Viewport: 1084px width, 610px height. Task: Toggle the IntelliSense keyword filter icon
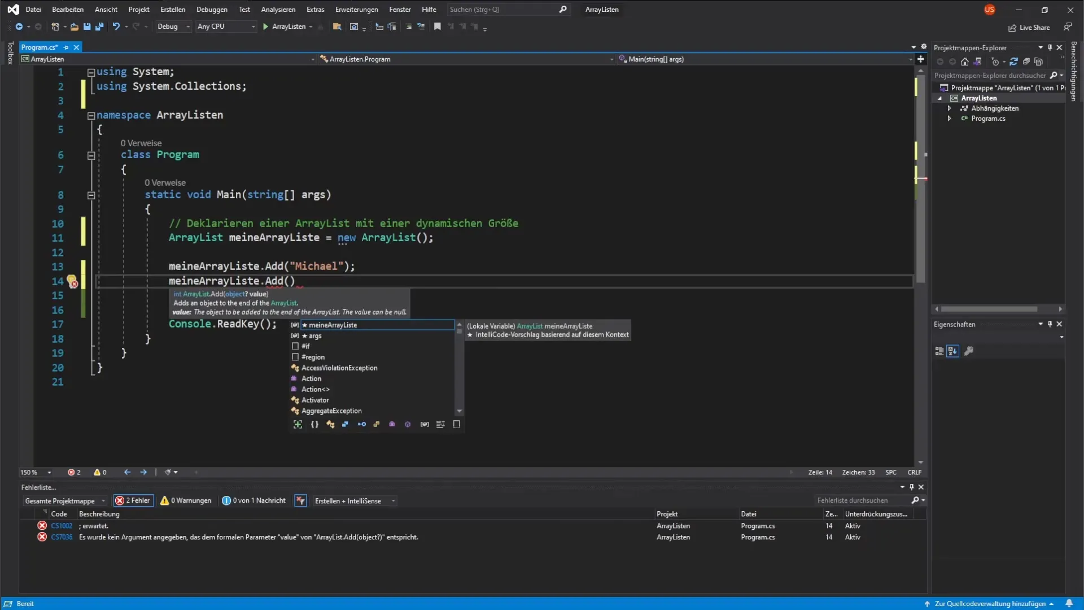tap(440, 424)
